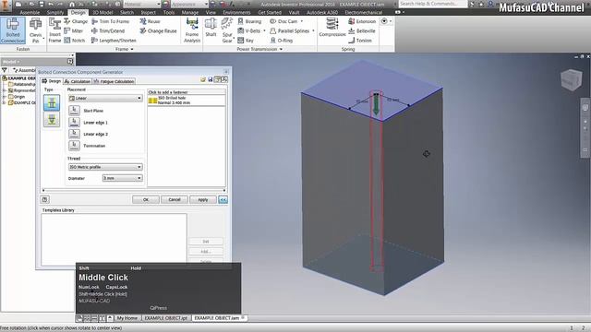Activate the Termination selector
Viewport: 591px width, 332px height.
[74, 146]
